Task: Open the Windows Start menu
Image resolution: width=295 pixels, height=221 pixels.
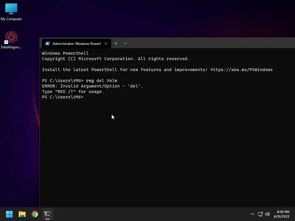Action: (x=9, y=214)
